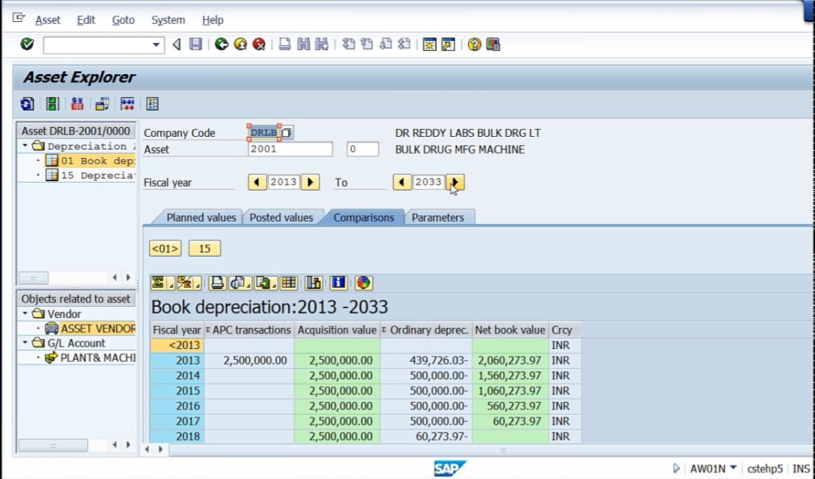This screenshot has width=815, height=479.
Task: Click the grid Subtotals icon
Action: [x=188, y=283]
